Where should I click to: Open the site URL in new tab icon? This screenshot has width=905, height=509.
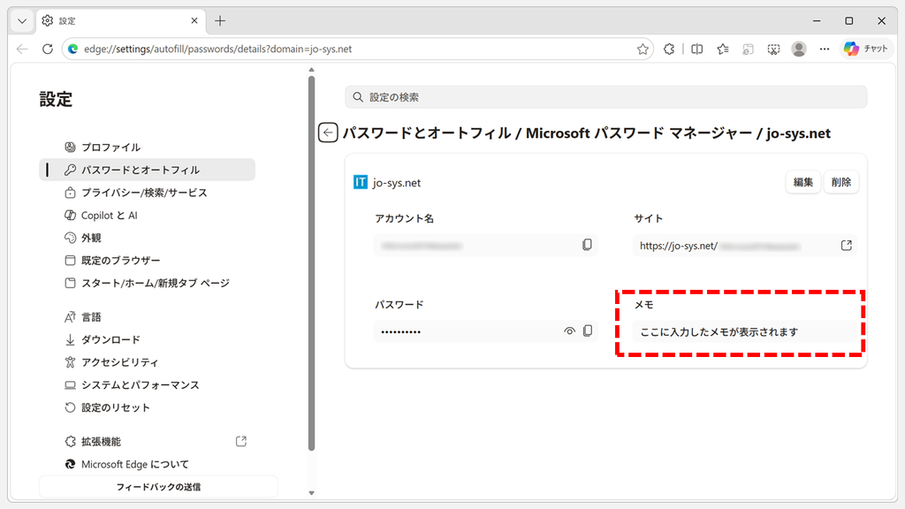tap(846, 246)
